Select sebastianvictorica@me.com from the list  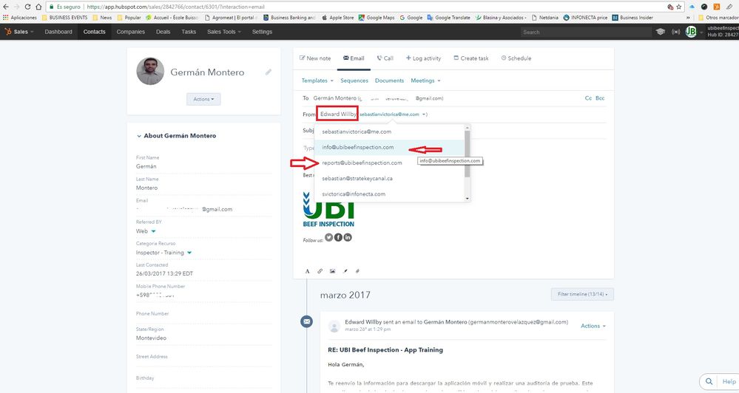tap(389, 131)
